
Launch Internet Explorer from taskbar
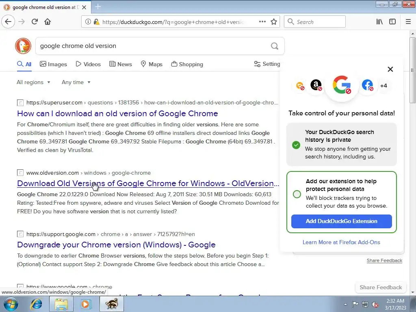[x=36, y=304]
